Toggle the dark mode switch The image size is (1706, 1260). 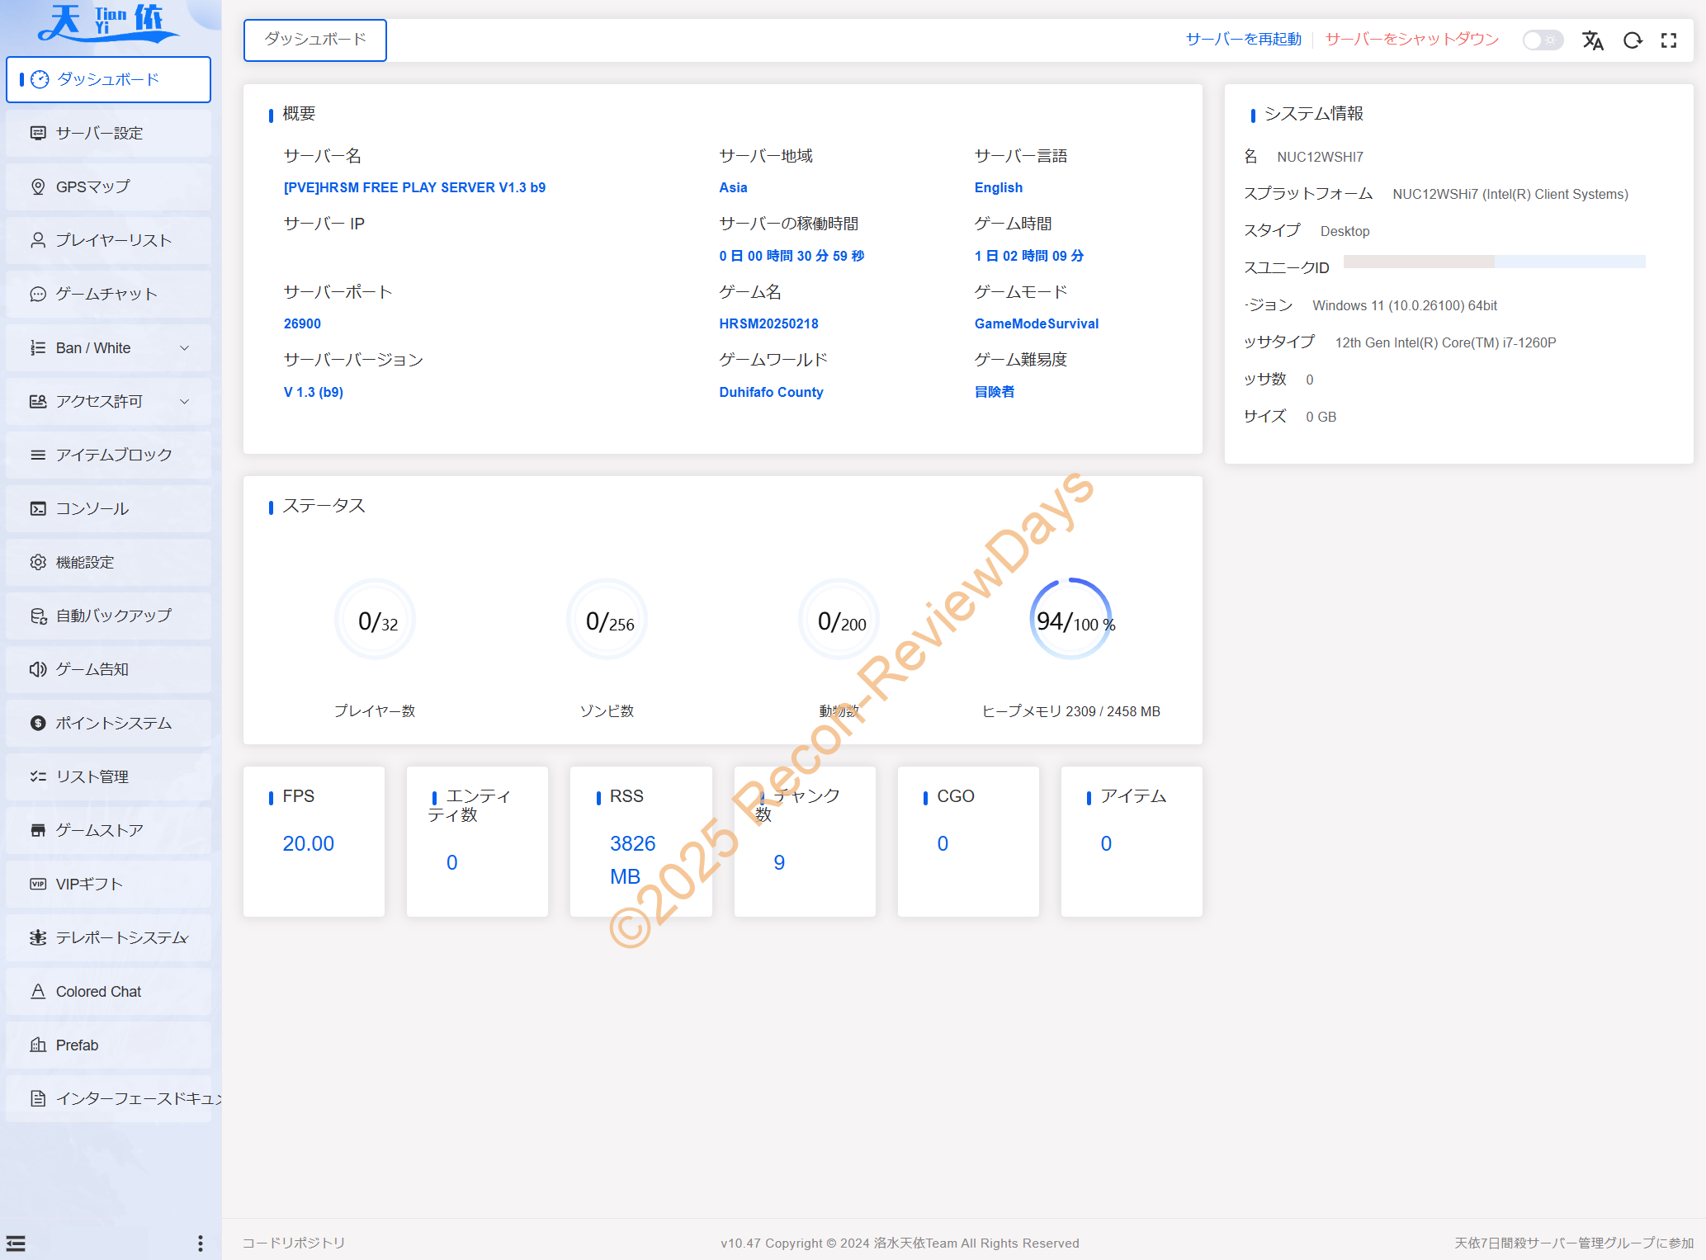[x=1542, y=40]
